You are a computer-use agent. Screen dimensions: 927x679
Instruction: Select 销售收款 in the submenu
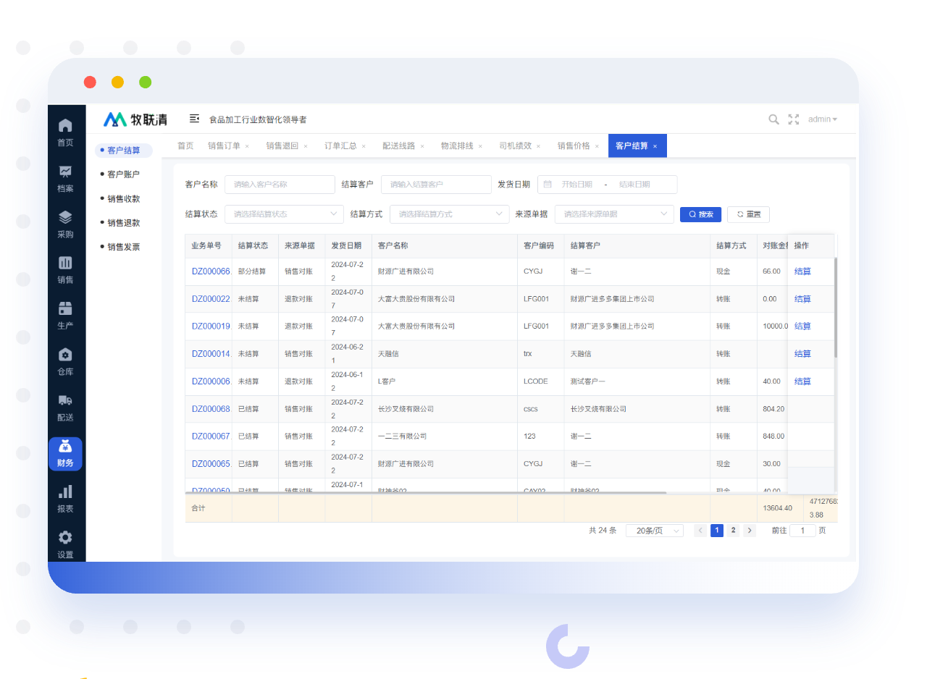[x=123, y=199]
